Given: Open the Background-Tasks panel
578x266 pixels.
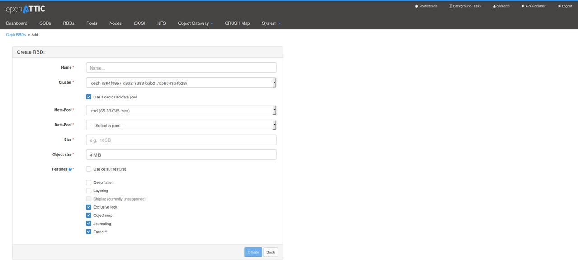Looking at the screenshot, I should 465,6.
